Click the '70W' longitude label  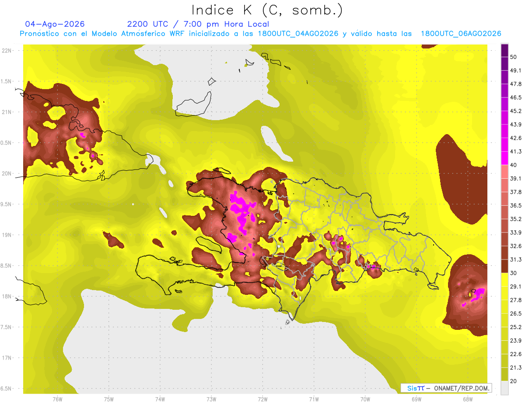click(x=365, y=399)
